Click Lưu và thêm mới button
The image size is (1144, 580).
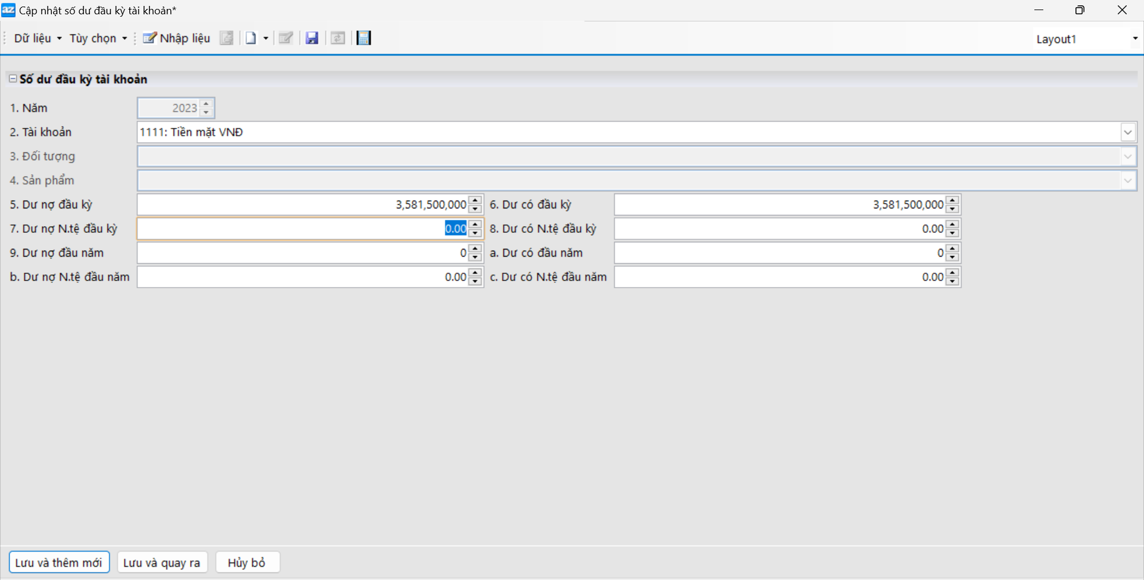coord(59,563)
